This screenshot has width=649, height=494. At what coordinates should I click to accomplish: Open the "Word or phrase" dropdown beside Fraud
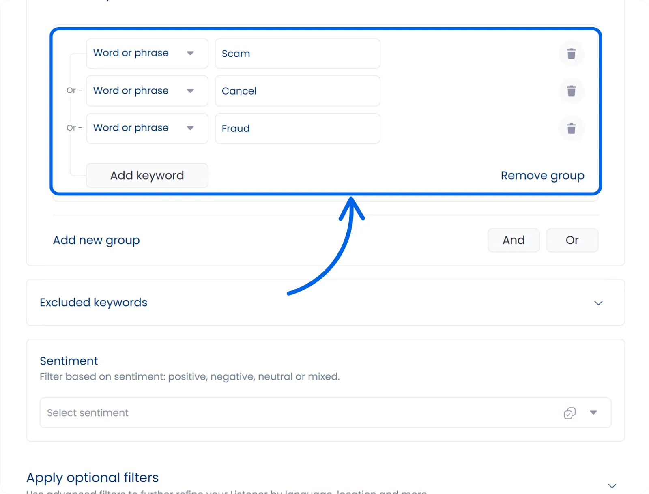click(190, 128)
